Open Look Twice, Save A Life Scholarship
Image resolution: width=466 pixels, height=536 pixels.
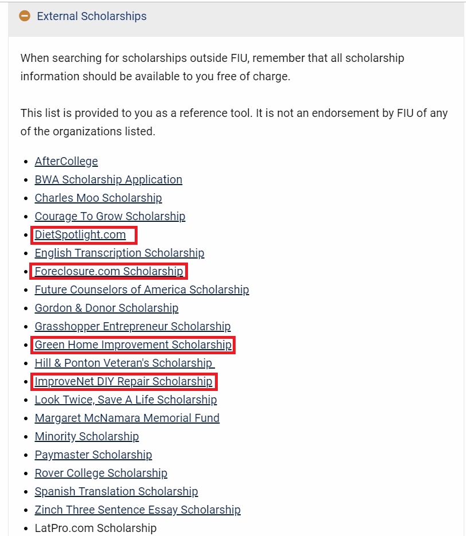[126, 400]
